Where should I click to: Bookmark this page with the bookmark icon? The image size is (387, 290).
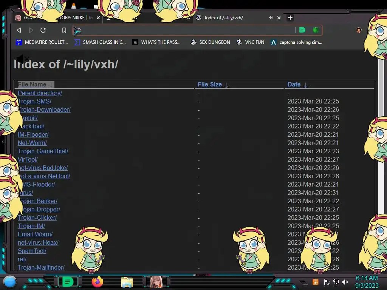(x=64, y=30)
